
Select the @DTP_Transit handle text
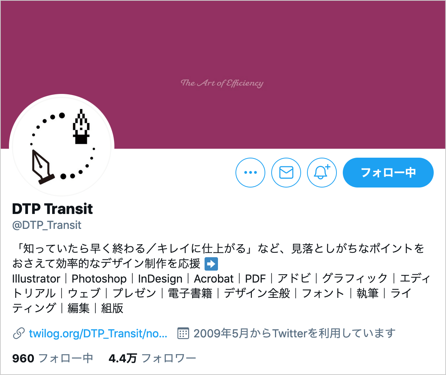(47, 225)
